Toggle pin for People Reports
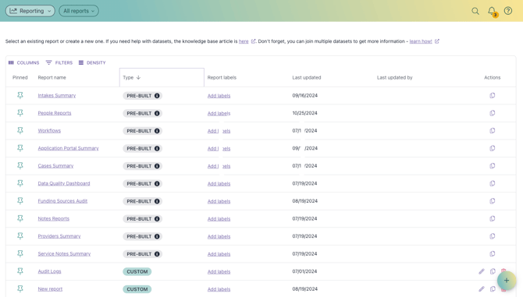This screenshot has height=297, width=523. click(x=20, y=113)
